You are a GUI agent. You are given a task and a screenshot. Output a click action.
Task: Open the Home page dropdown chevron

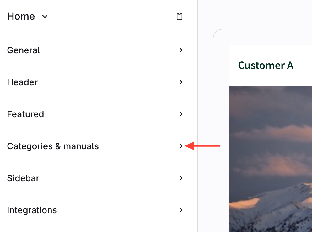point(45,16)
